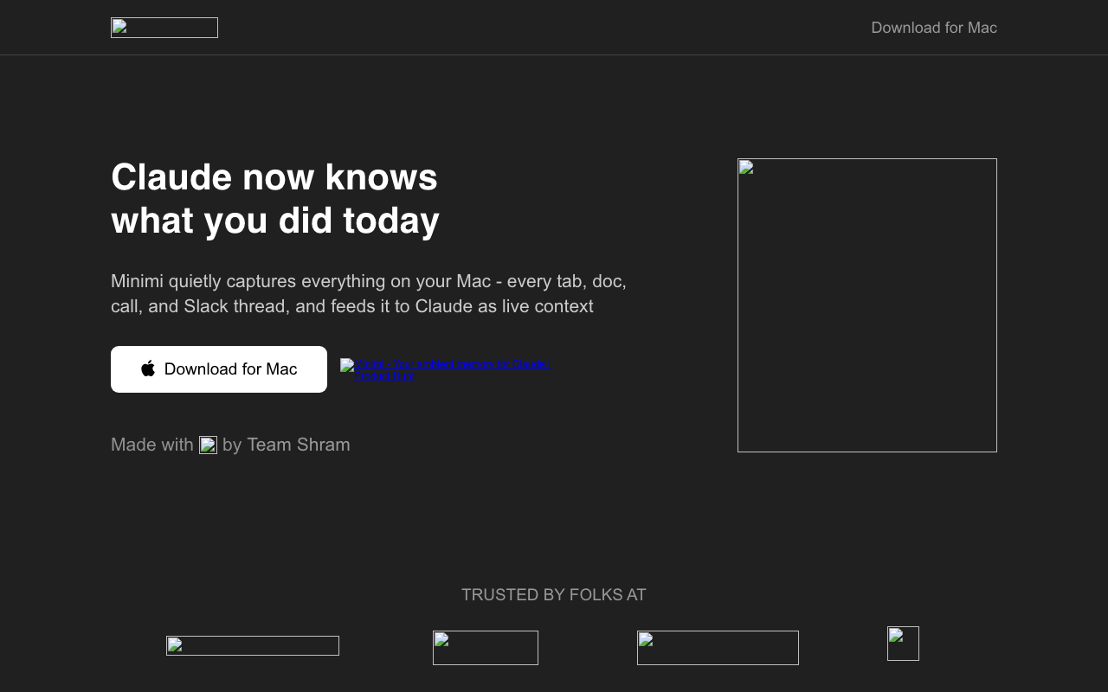Open the header Download for Mac link

pos(934,28)
